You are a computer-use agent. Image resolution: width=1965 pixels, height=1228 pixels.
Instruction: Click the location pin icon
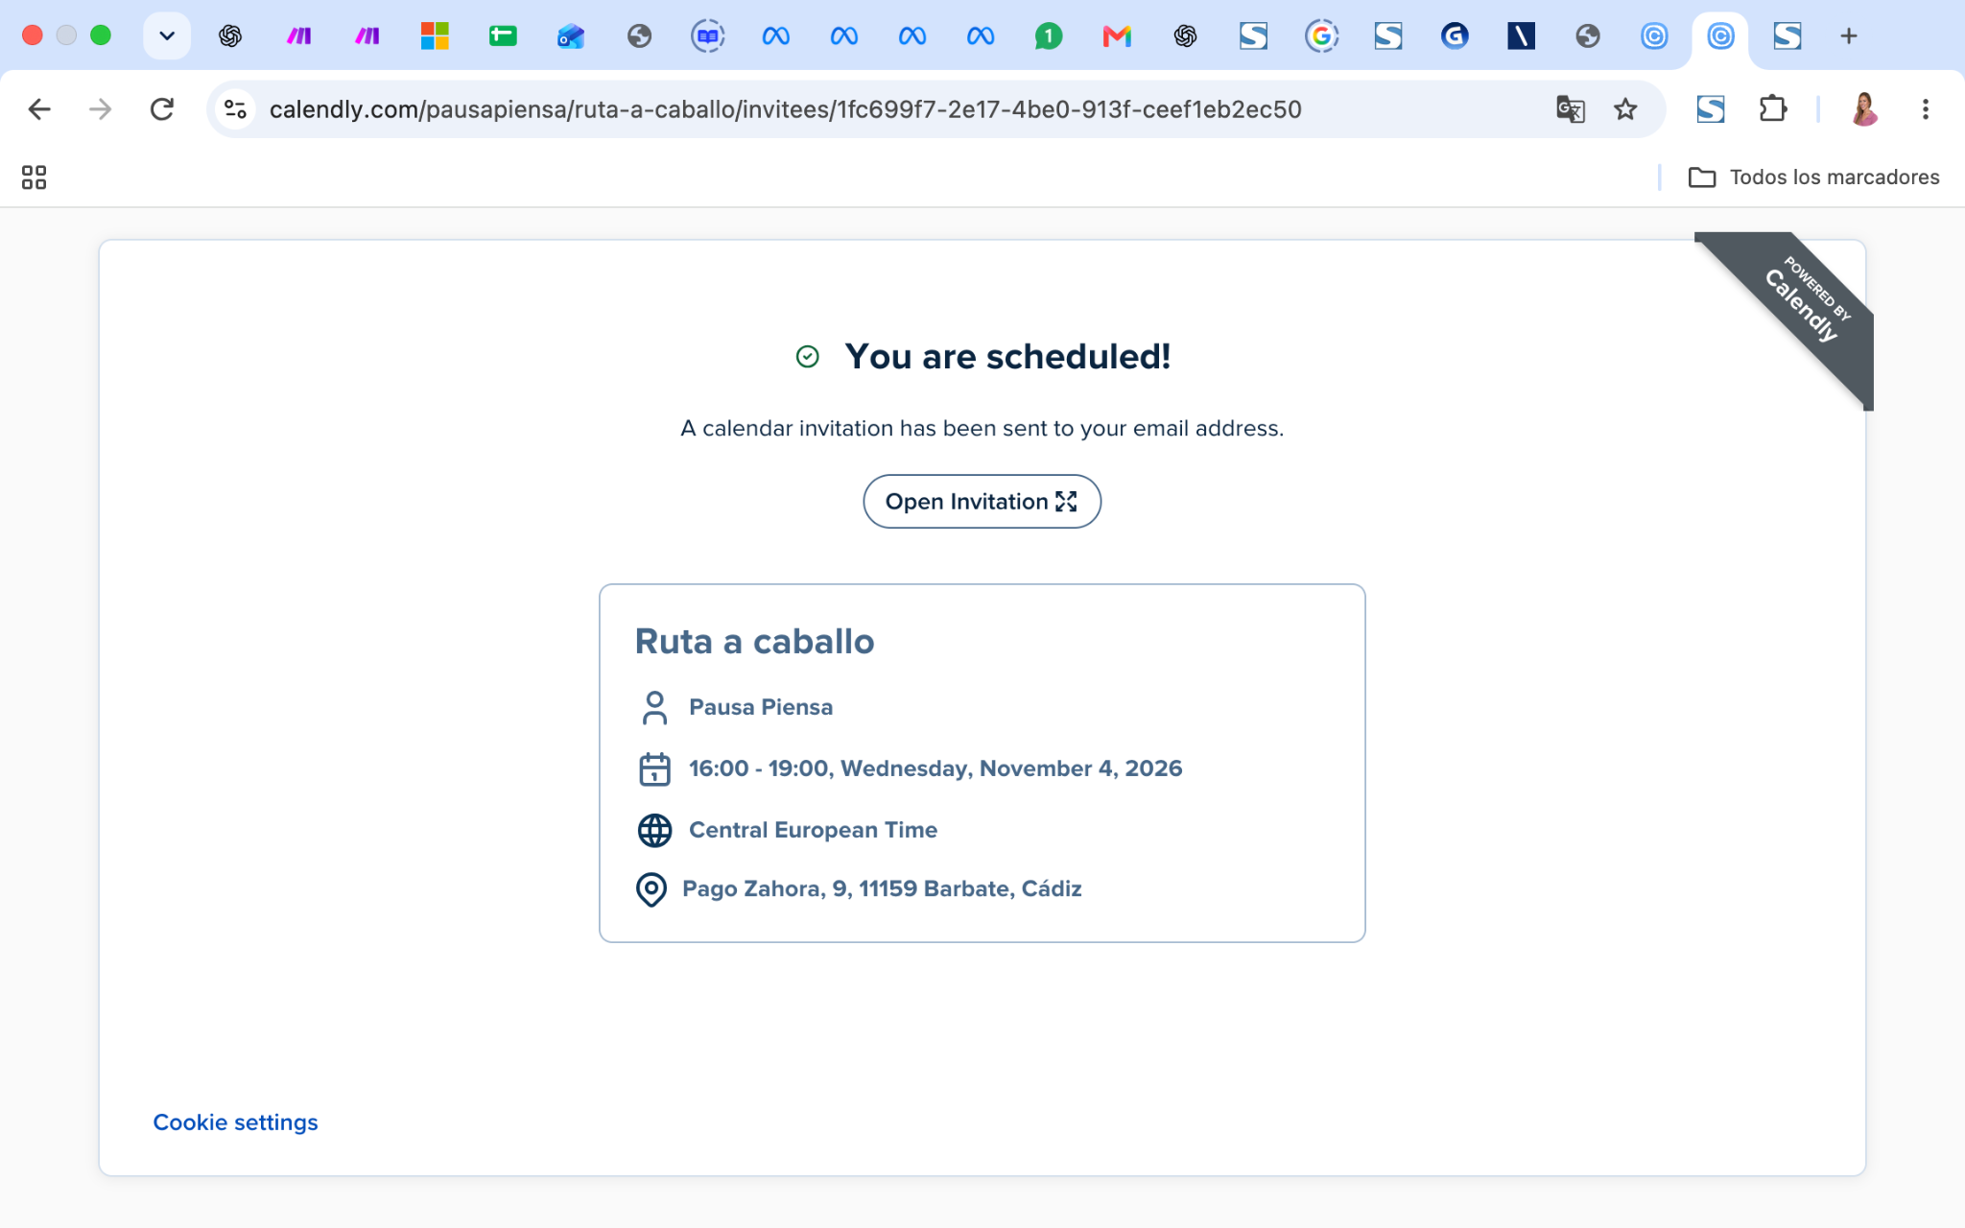click(651, 889)
